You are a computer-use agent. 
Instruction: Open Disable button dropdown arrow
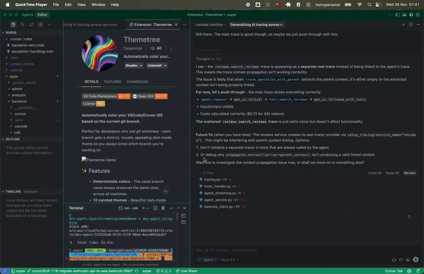pos(141,66)
